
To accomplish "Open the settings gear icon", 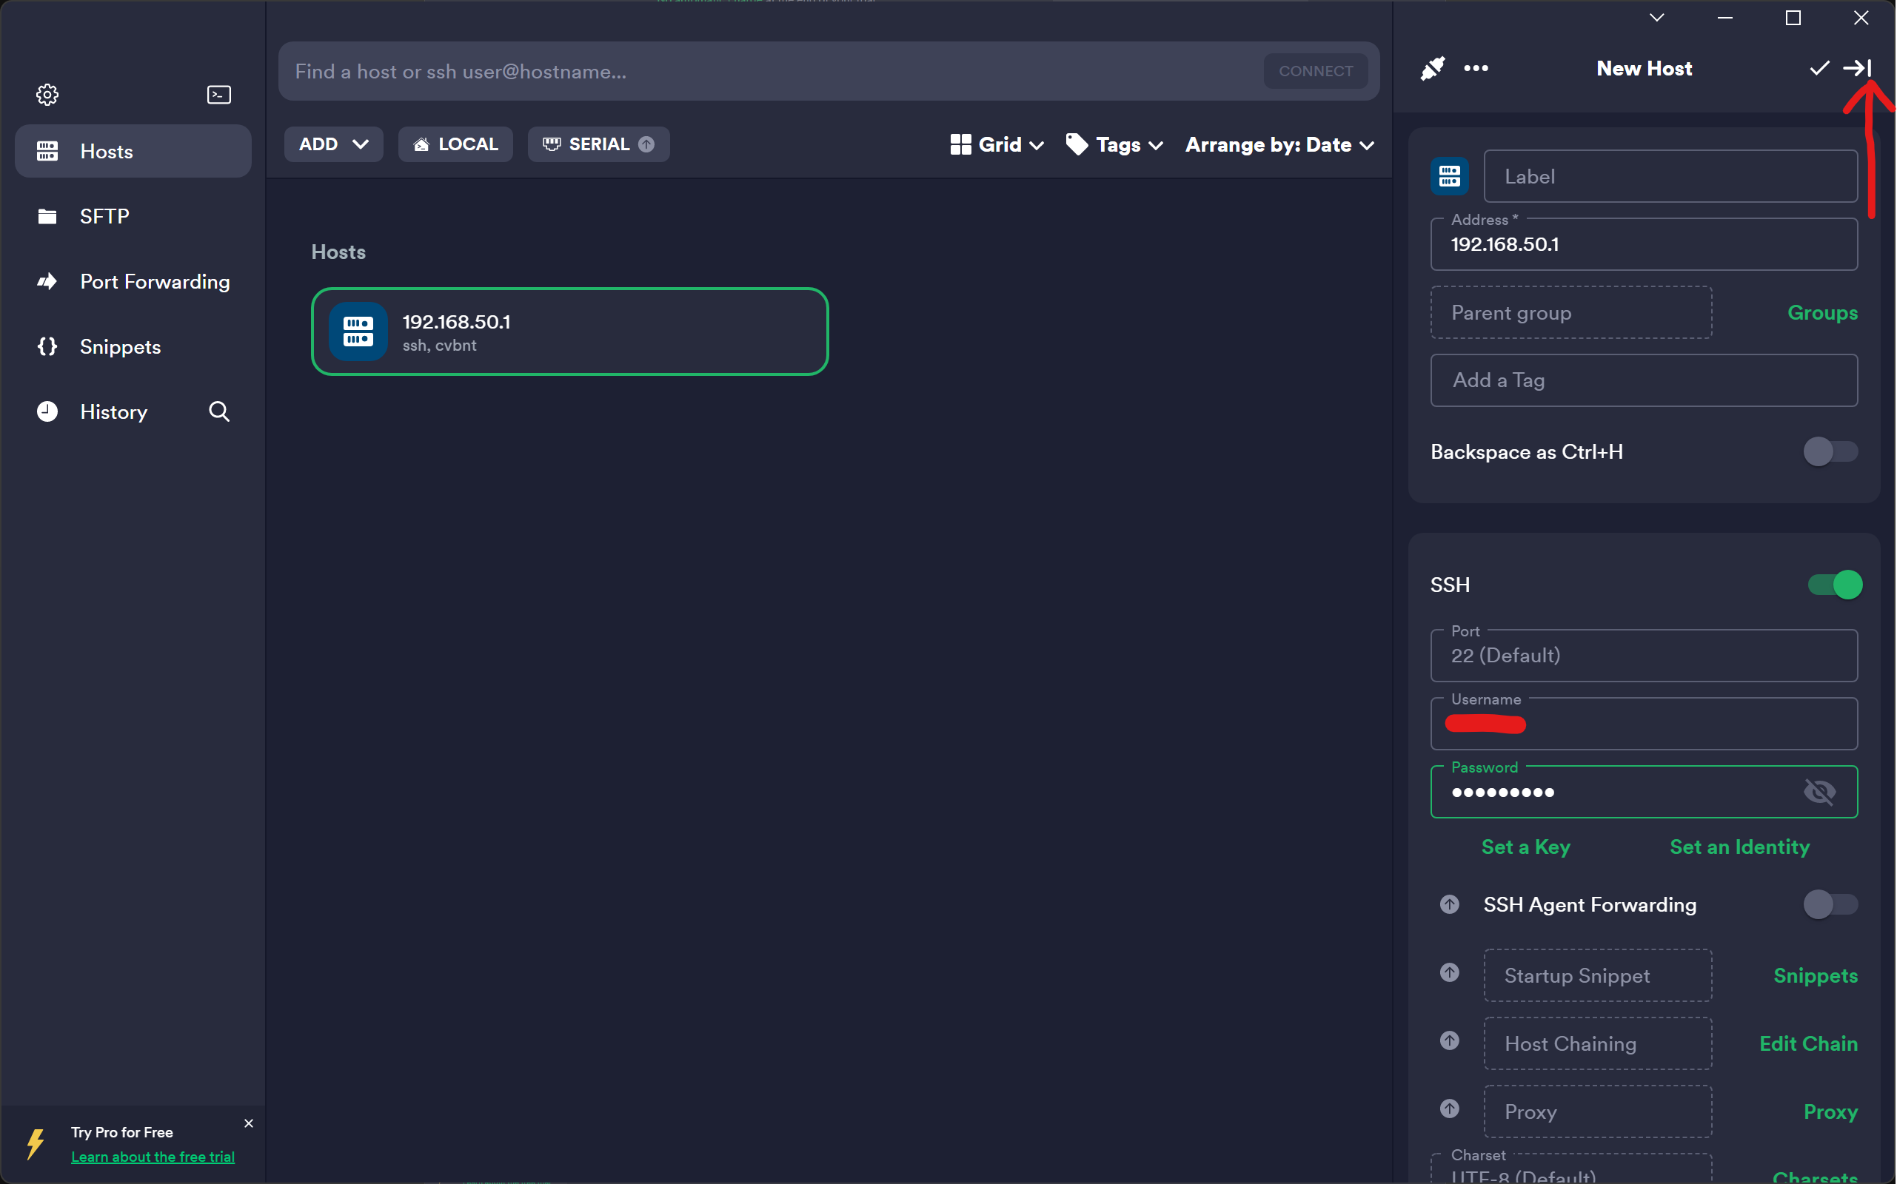I will pos(47,95).
